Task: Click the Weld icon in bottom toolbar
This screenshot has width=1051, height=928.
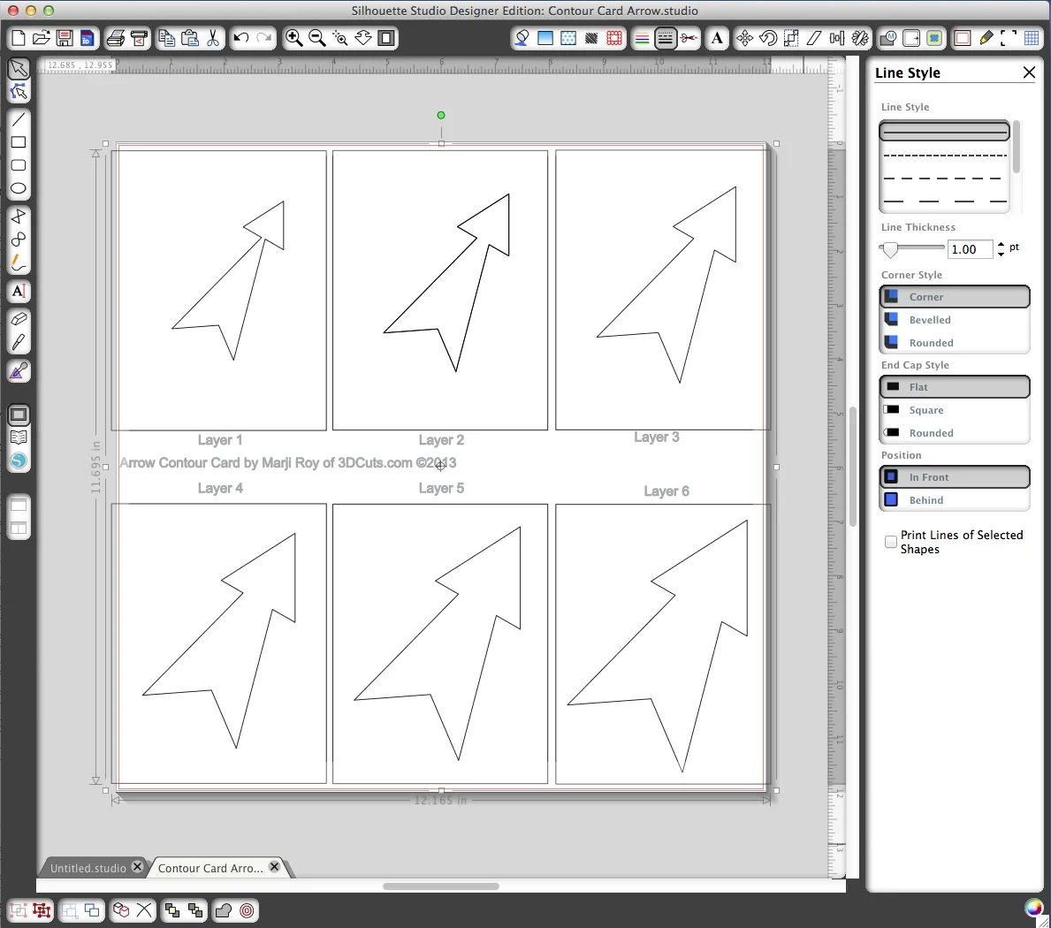Action: pyautogui.click(x=224, y=910)
